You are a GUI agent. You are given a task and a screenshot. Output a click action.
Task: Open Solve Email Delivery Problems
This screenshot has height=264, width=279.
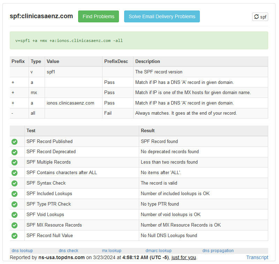click(x=162, y=16)
